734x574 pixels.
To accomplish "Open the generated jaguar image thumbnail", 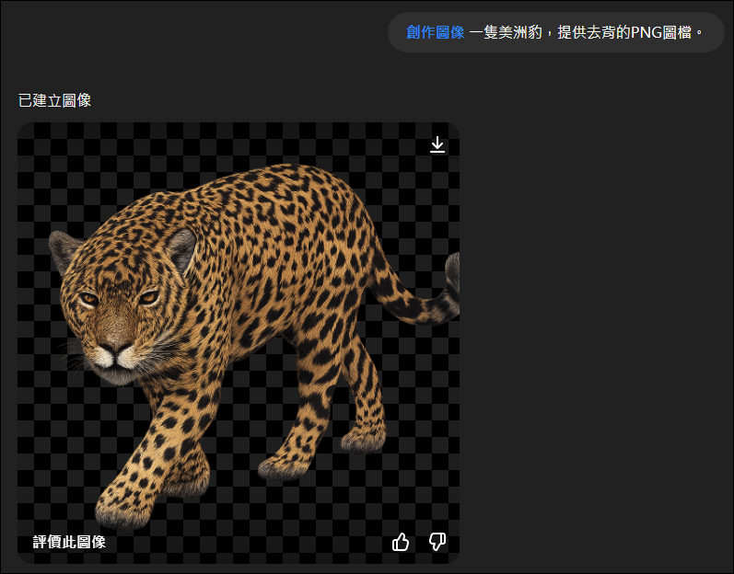I will click(x=239, y=342).
